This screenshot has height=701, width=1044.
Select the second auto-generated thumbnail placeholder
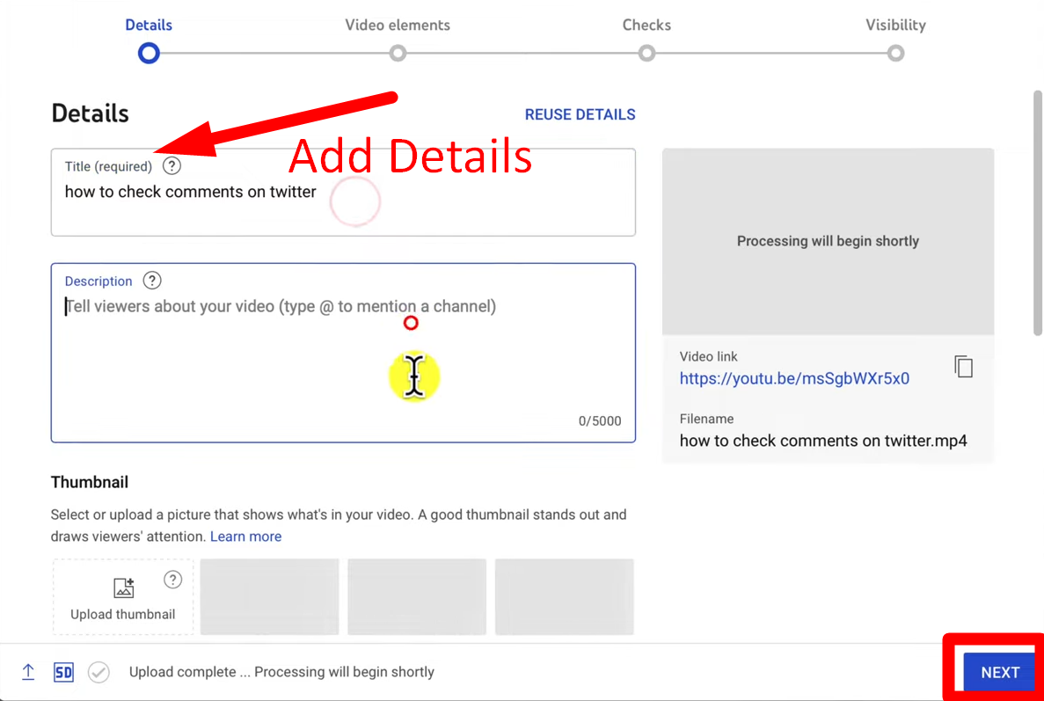click(x=417, y=596)
